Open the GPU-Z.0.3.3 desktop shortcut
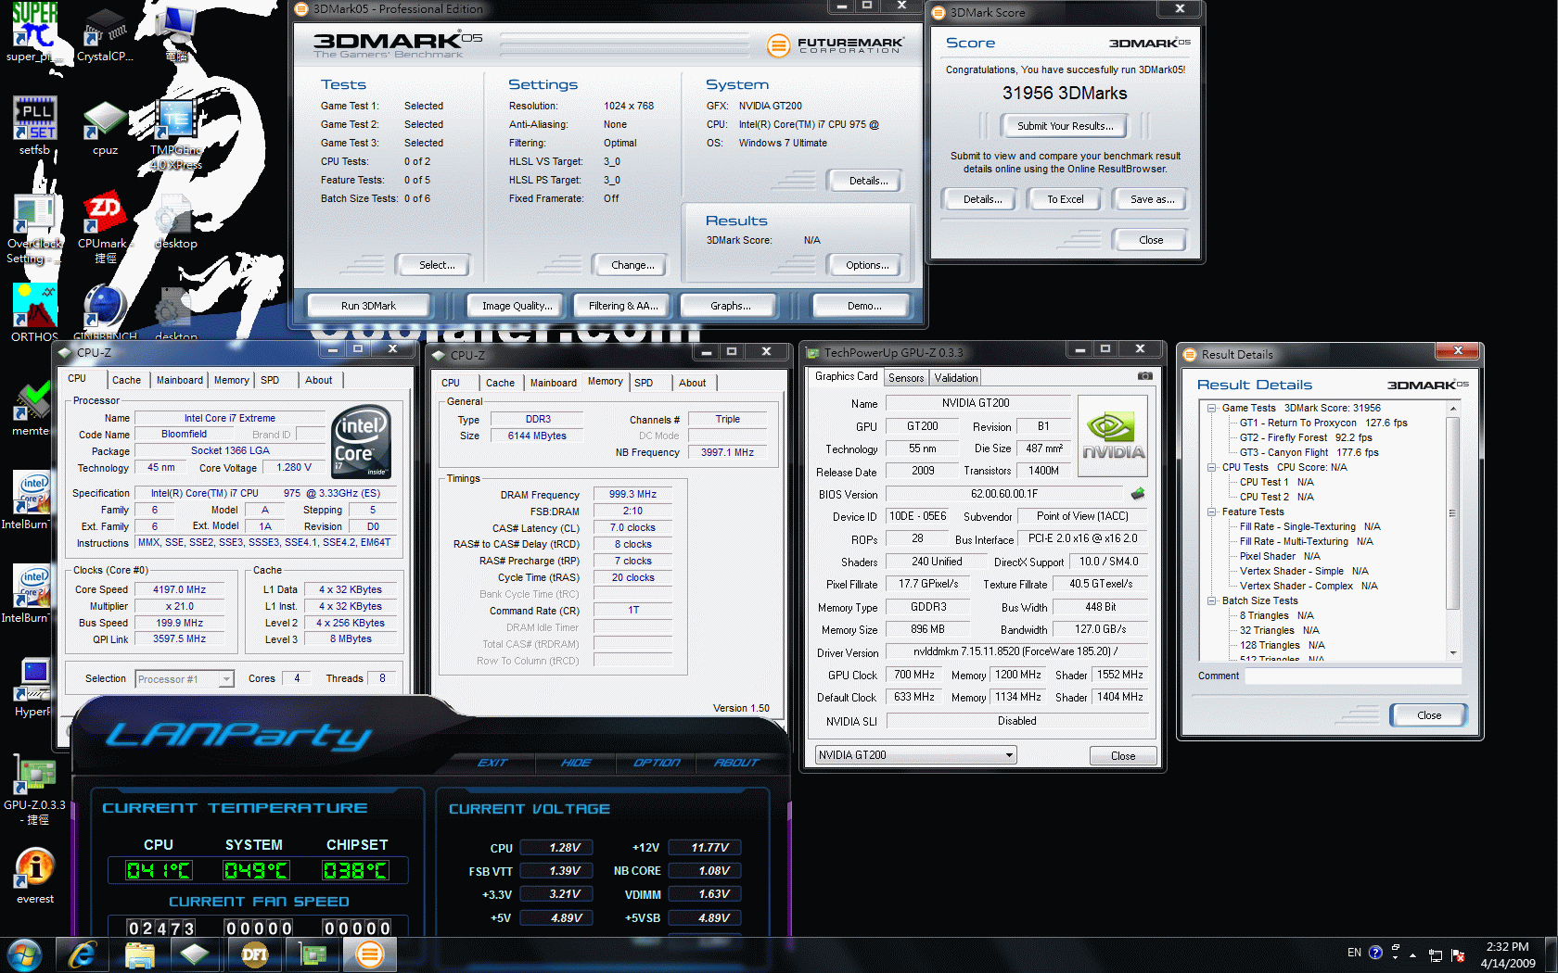This screenshot has height=973, width=1558. 34,790
